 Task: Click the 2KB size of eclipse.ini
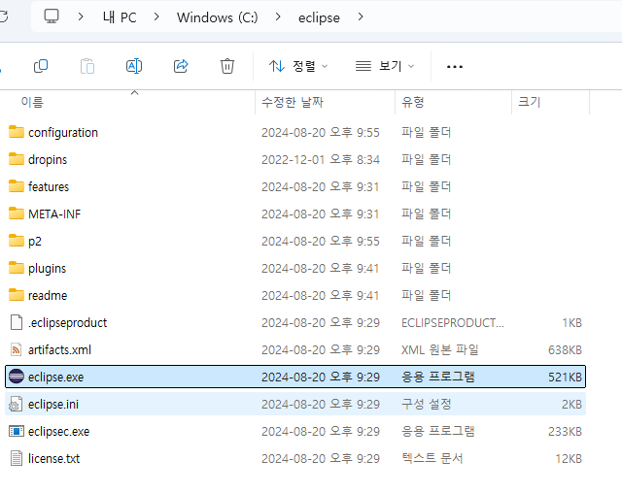click(x=571, y=405)
